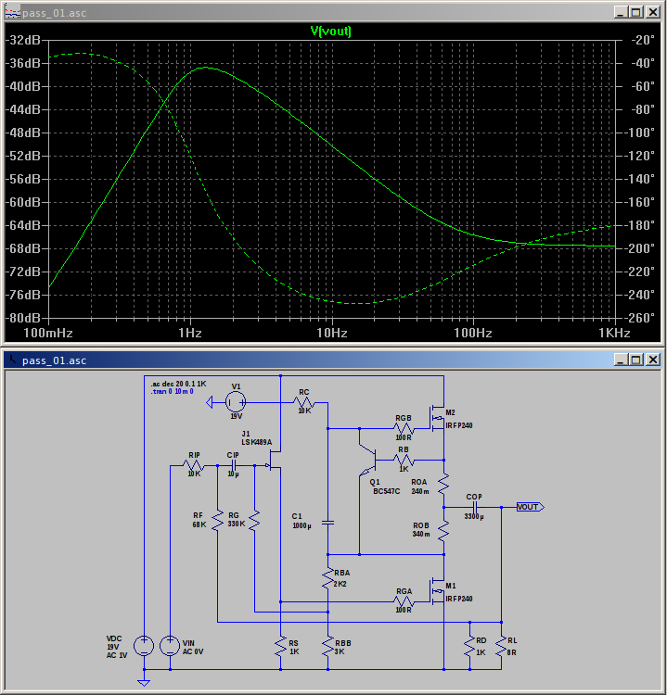Click the ROB 340m resistor
667x695 pixels.
pyautogui.click(x=443, y=531)
